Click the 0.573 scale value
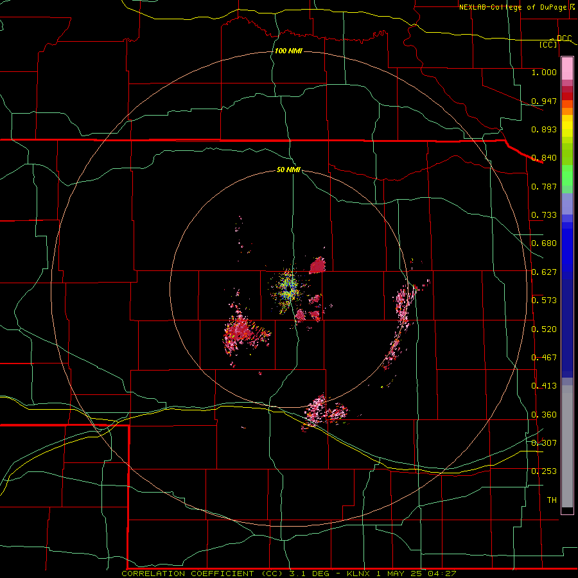 tap(544, 301)
